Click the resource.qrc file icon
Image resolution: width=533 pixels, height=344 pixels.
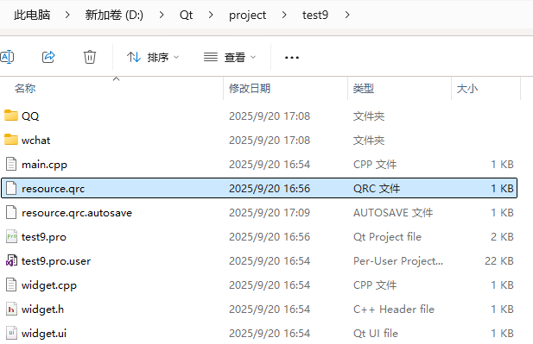11,188
